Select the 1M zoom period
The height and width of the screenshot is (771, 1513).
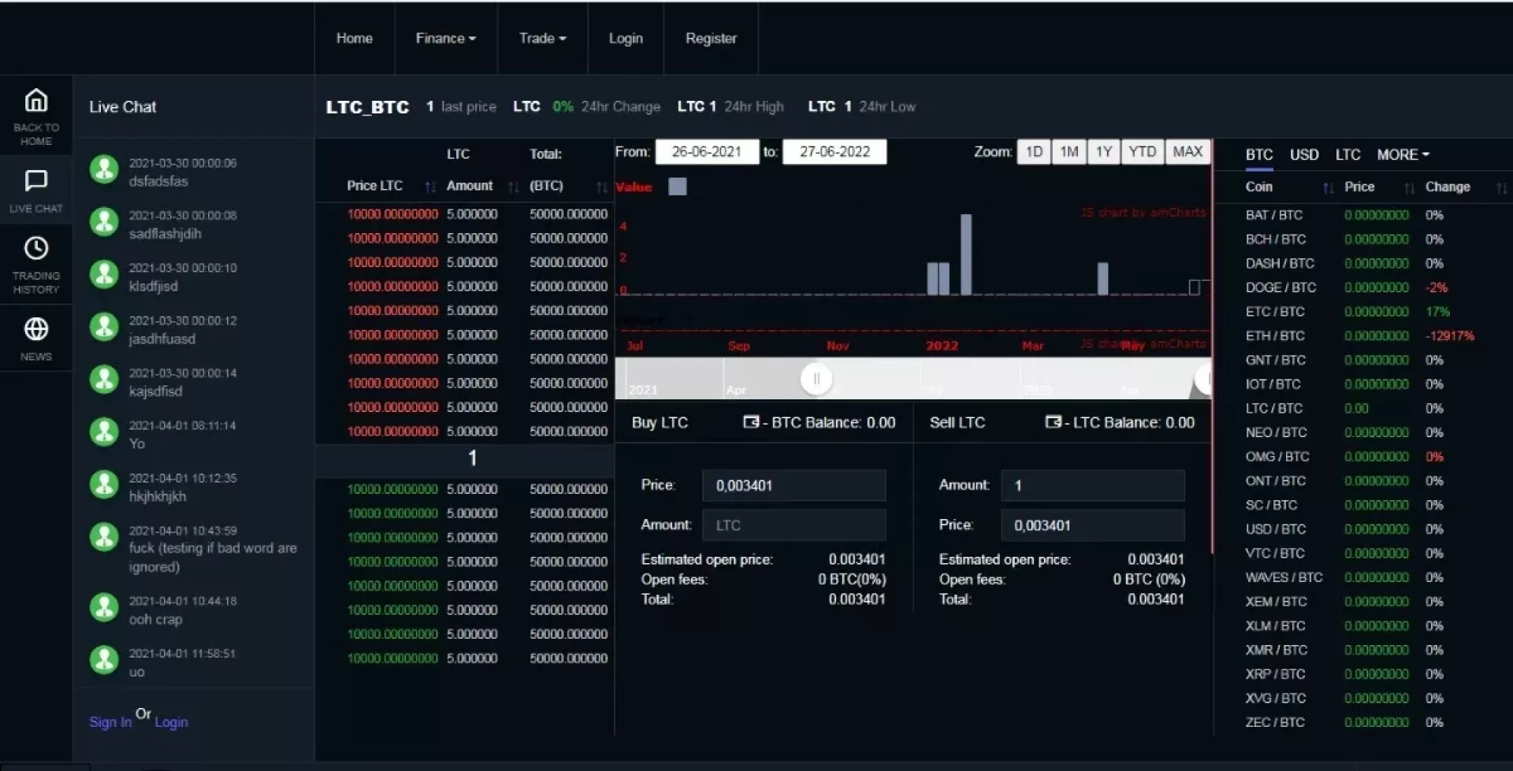1069,152
